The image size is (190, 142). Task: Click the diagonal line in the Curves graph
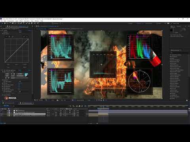point(17,50)
